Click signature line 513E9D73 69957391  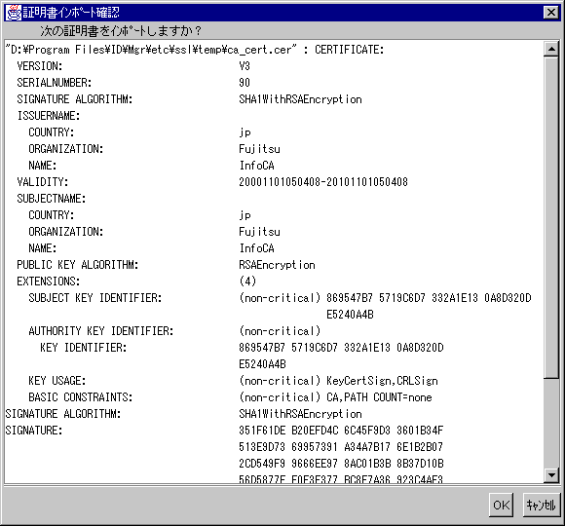pyautogui.click(x=341, y=447)
